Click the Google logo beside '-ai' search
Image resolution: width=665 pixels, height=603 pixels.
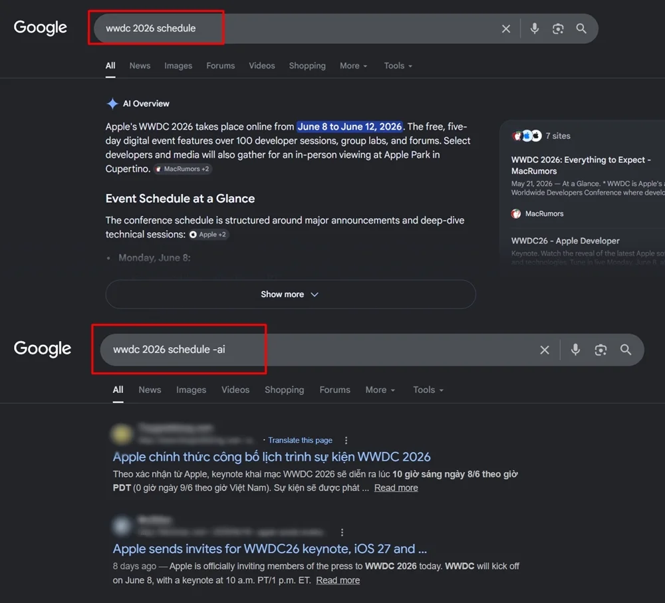43,348
